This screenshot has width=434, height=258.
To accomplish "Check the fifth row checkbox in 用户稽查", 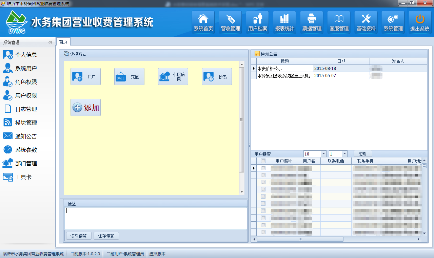I will pos(263,197).
